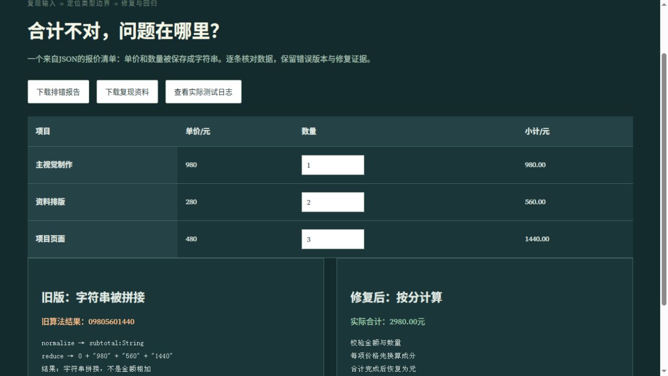Click 结果：字符串拼接，不是金额相加 line
Viewport: 668px width, 376px height.
point(96,369)
